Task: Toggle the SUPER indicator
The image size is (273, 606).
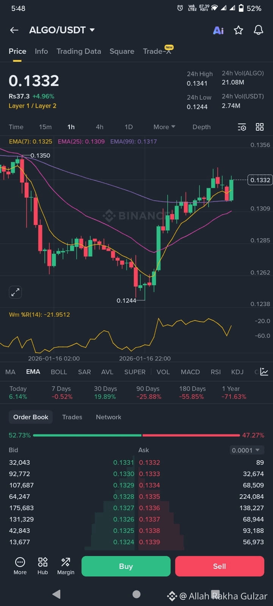Action: click(x=135, y=372)
